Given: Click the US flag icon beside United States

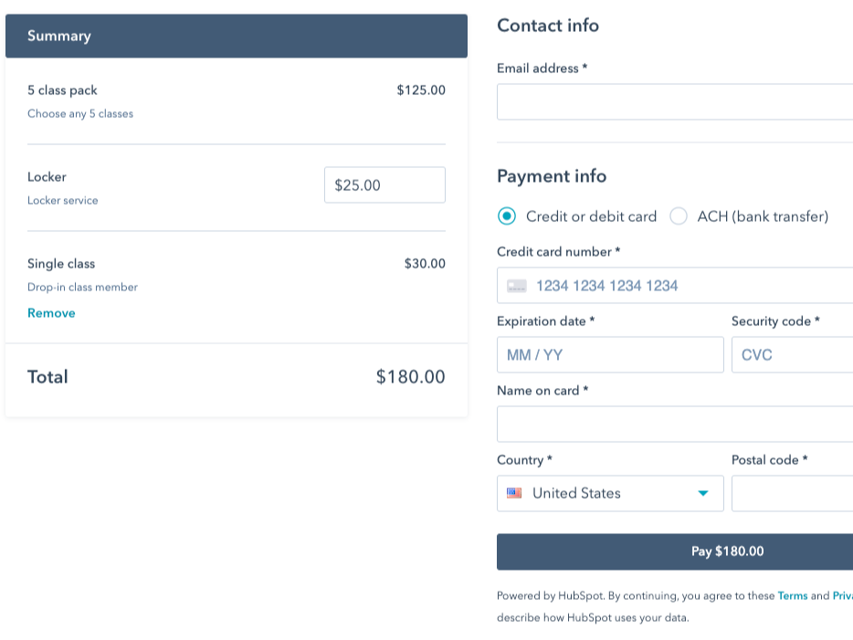Looking at the screenshot, I should pos(513,493).
